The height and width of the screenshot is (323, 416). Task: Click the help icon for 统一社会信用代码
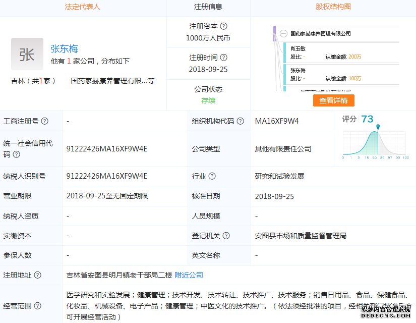[17, 154]
